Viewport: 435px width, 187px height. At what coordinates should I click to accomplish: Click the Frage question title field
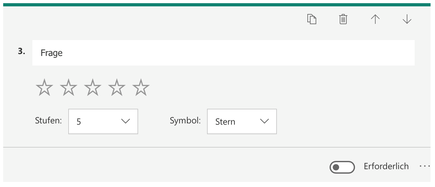[x=223, y=53]
